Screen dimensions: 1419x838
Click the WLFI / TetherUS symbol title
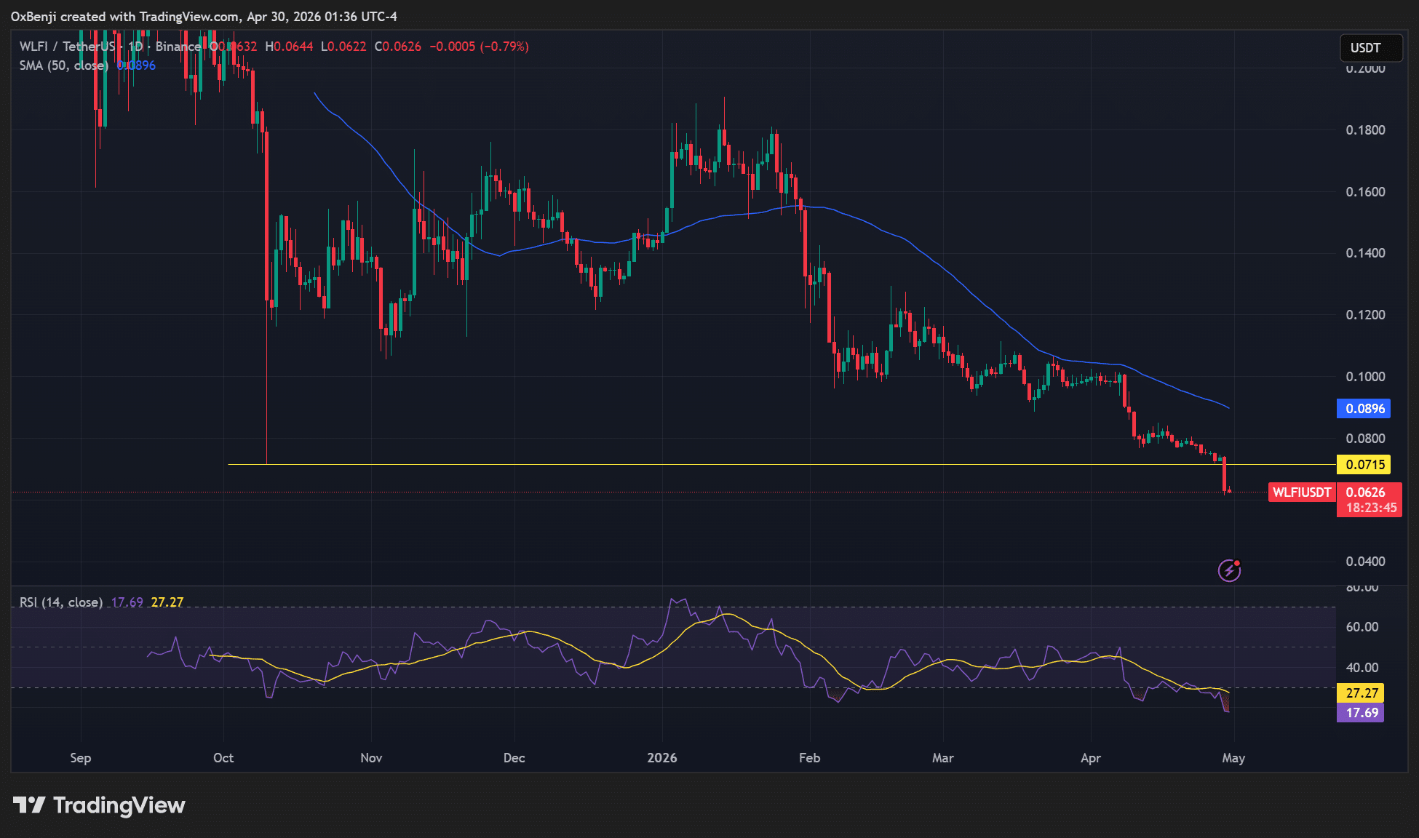(67, 47)
